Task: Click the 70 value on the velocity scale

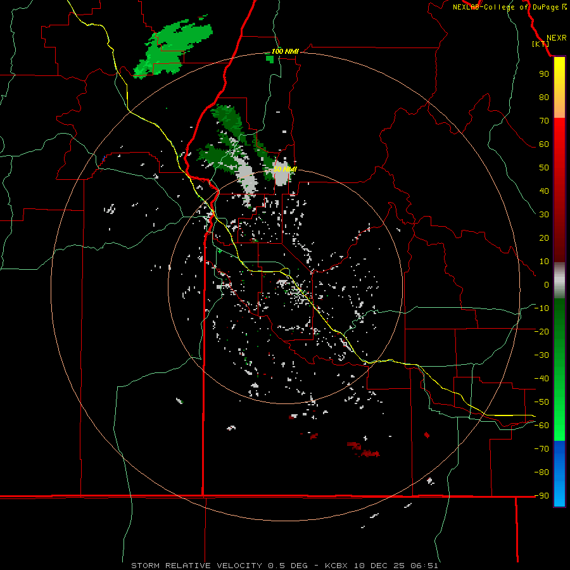Action: (x=544, y=121)
